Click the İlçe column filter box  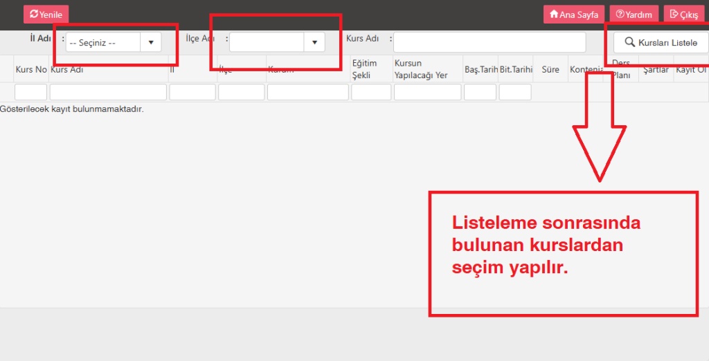pyautogui.click(x=241, y=92)
